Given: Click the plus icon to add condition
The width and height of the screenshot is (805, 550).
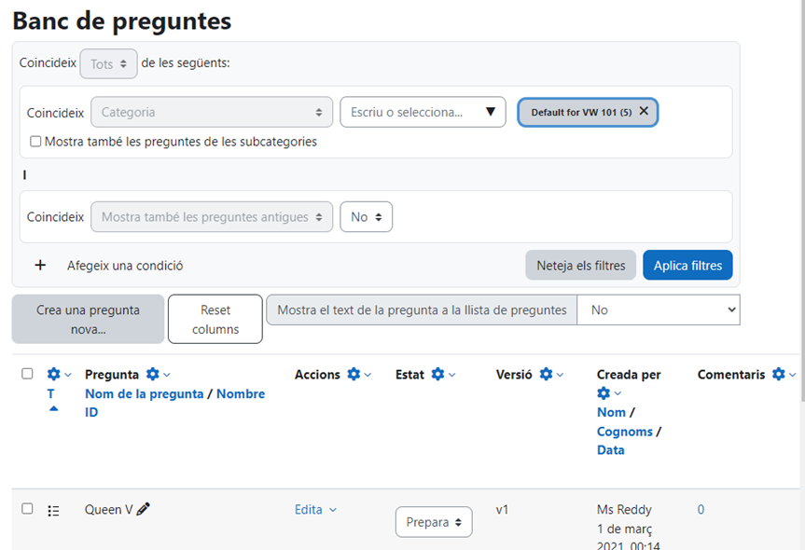Looking at the screenshot, I should (40, 266).
